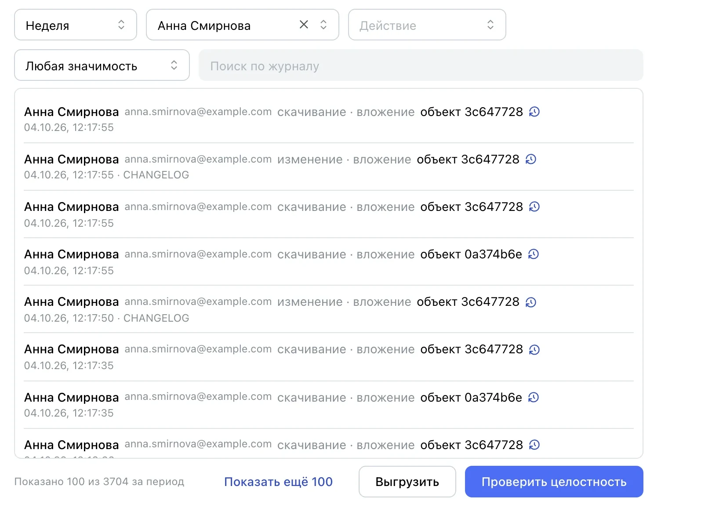712x515 pixels.
Task: Open history icon for 3c647728 at 12:17:35
Action: 534,349
